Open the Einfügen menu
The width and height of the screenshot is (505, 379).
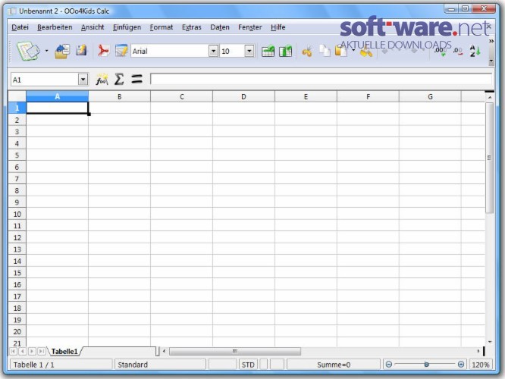127,27
